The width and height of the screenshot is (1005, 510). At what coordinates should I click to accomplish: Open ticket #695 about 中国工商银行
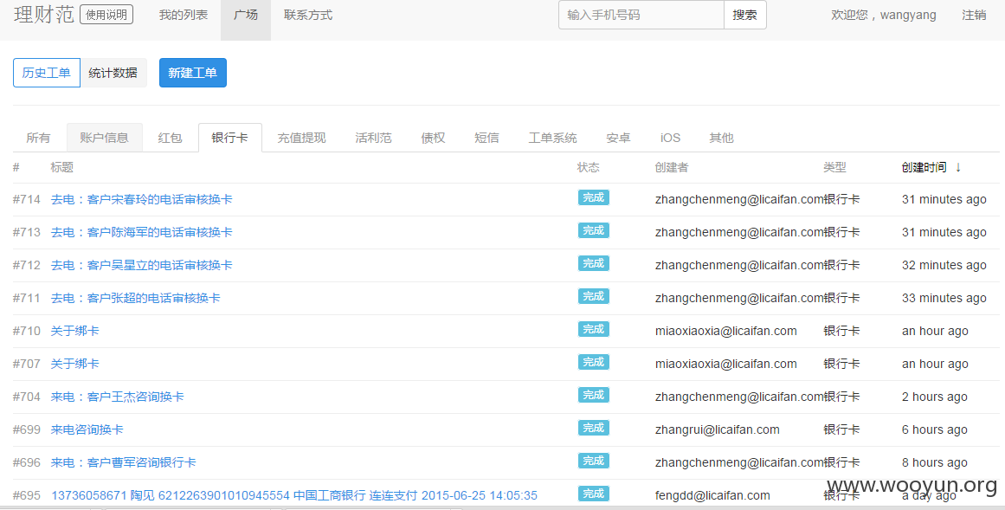click(294, 495)
